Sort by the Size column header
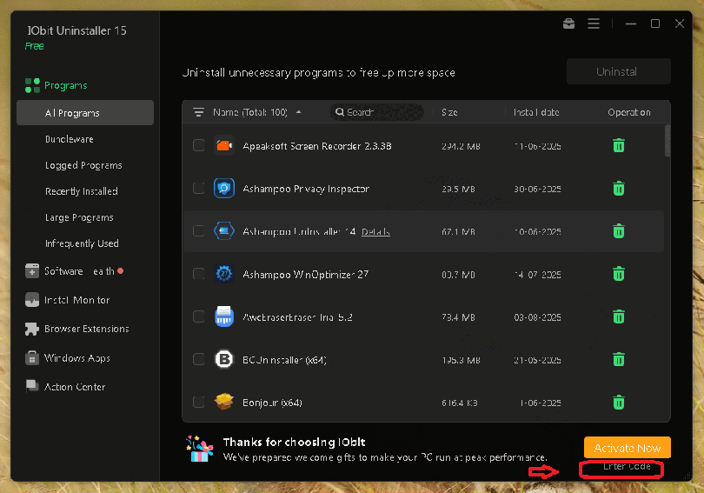The height and width of the screenshot is (493, 704). pyautogui.click(x=449, y=112)
